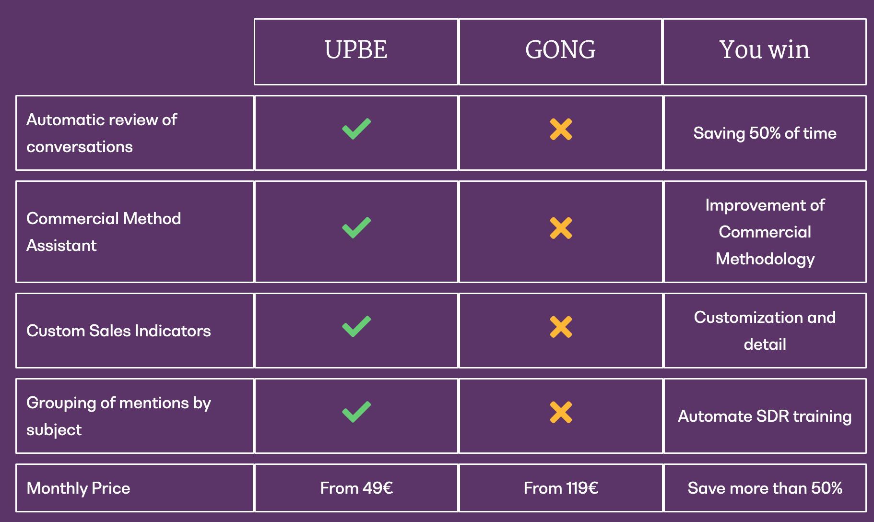Select the GONG column header
The width and height of the screenshot is (874, 522).
(560, 52)
